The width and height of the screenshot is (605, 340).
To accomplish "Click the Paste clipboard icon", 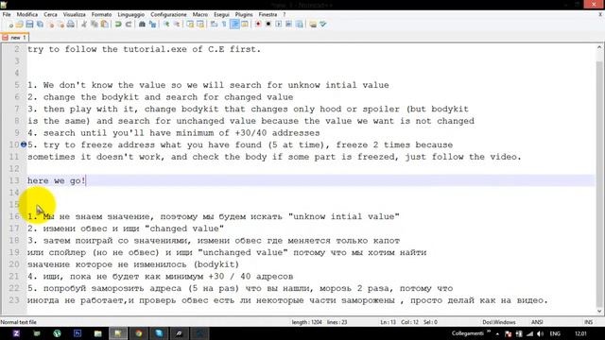I will pyautogui.click(x=104, y=25).
